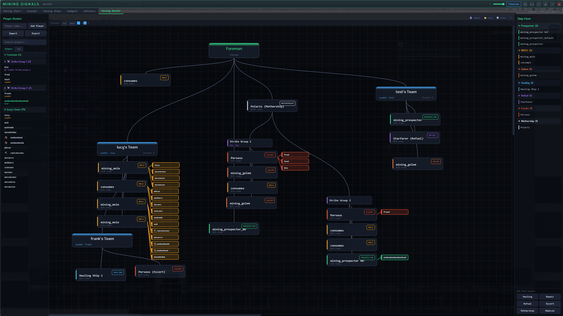Switch to the Refinery tab
This screenshot has width=563, height=316.
tap(89, 11)
